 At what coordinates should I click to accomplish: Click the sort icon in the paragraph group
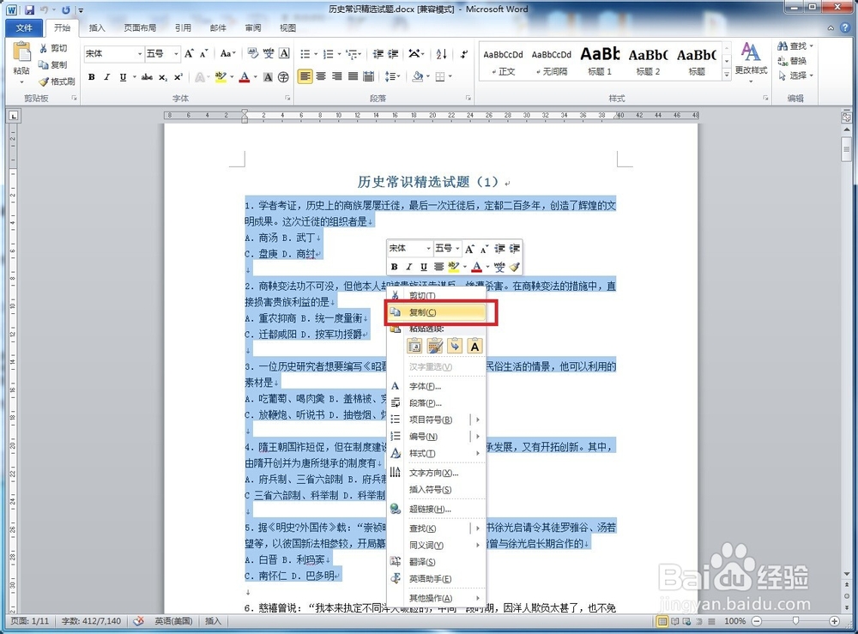click(442, 53)
